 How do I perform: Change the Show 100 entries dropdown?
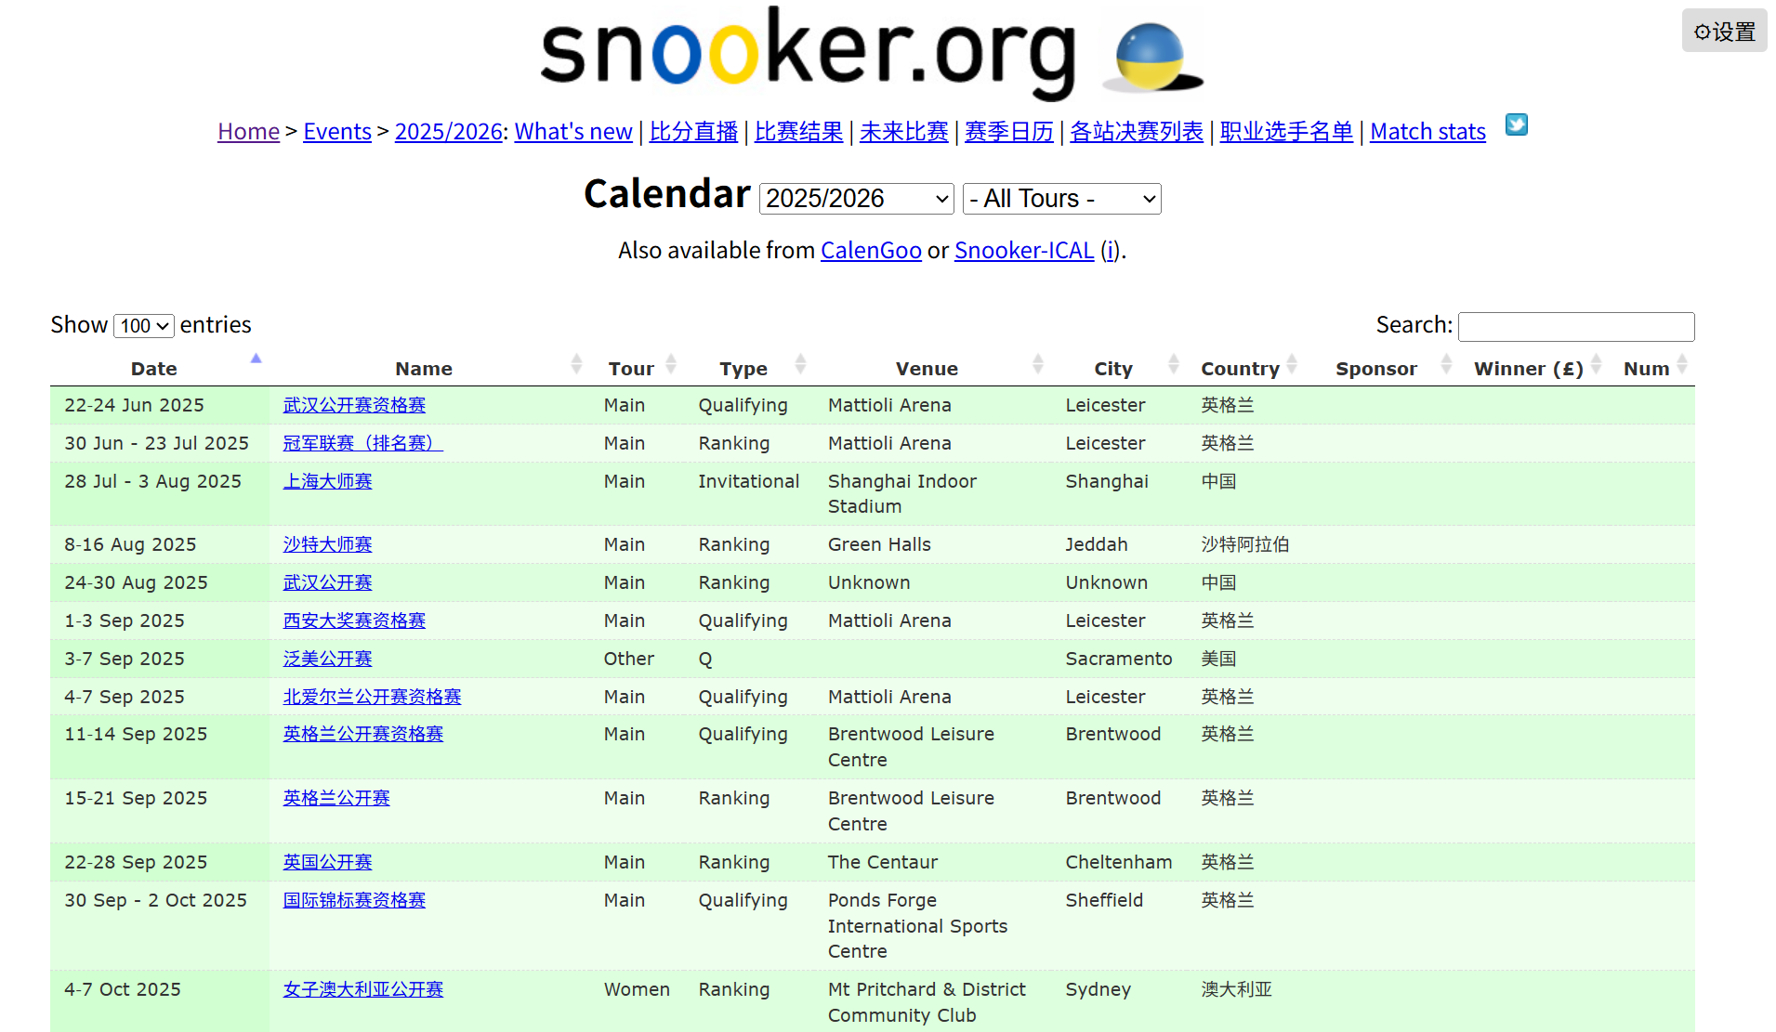pos(144,326)
